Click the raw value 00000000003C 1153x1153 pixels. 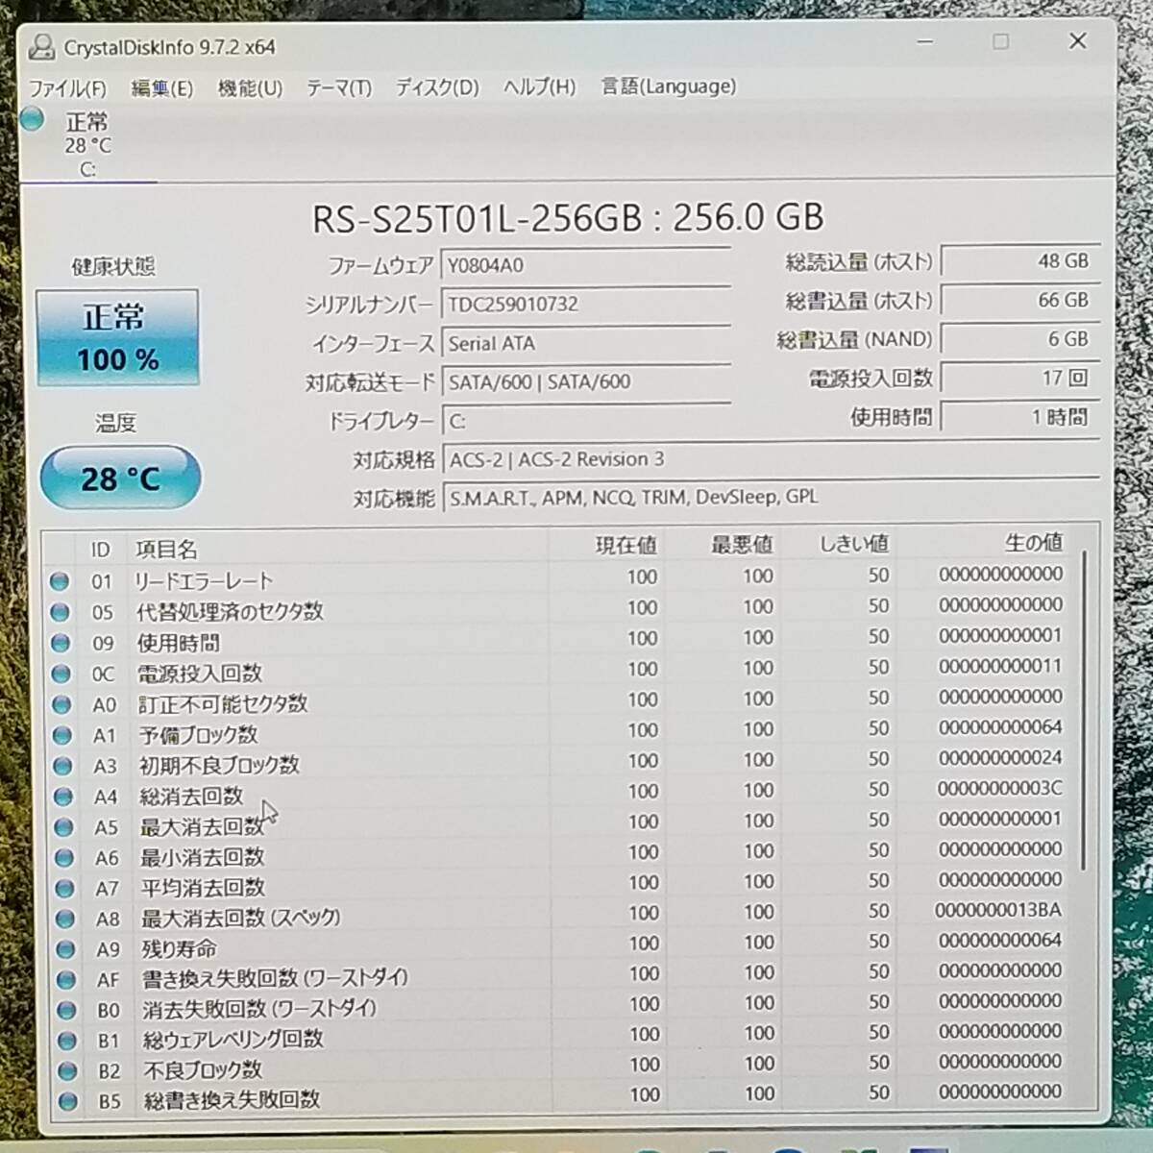pyautogui.click(x=999, y=788)
